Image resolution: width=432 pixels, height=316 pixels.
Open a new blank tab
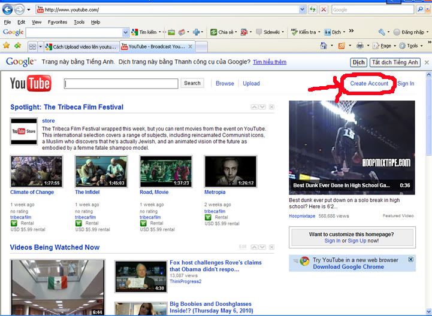201,47
